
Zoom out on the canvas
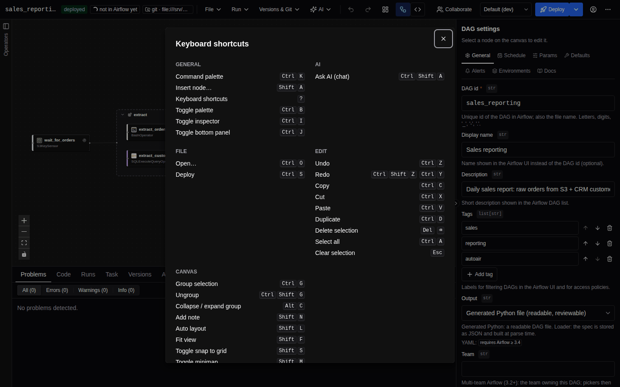coord(24,232)
